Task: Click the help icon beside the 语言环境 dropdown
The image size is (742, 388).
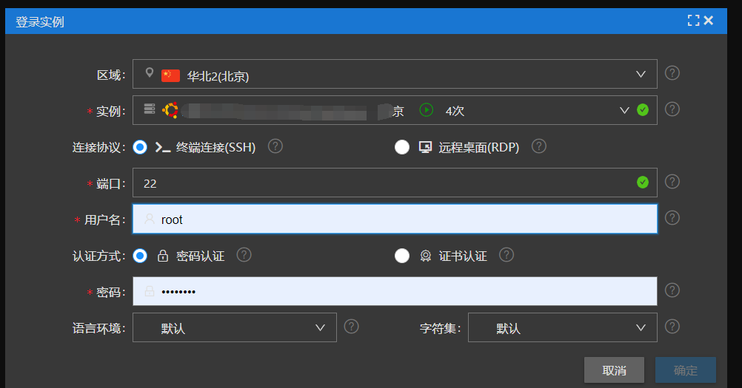Action: 351,327
